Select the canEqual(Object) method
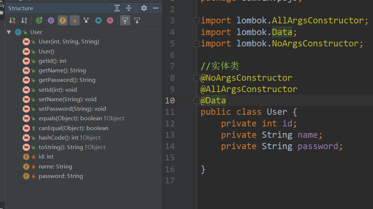This screenshot has height=209, width=373. click(73, 128)
